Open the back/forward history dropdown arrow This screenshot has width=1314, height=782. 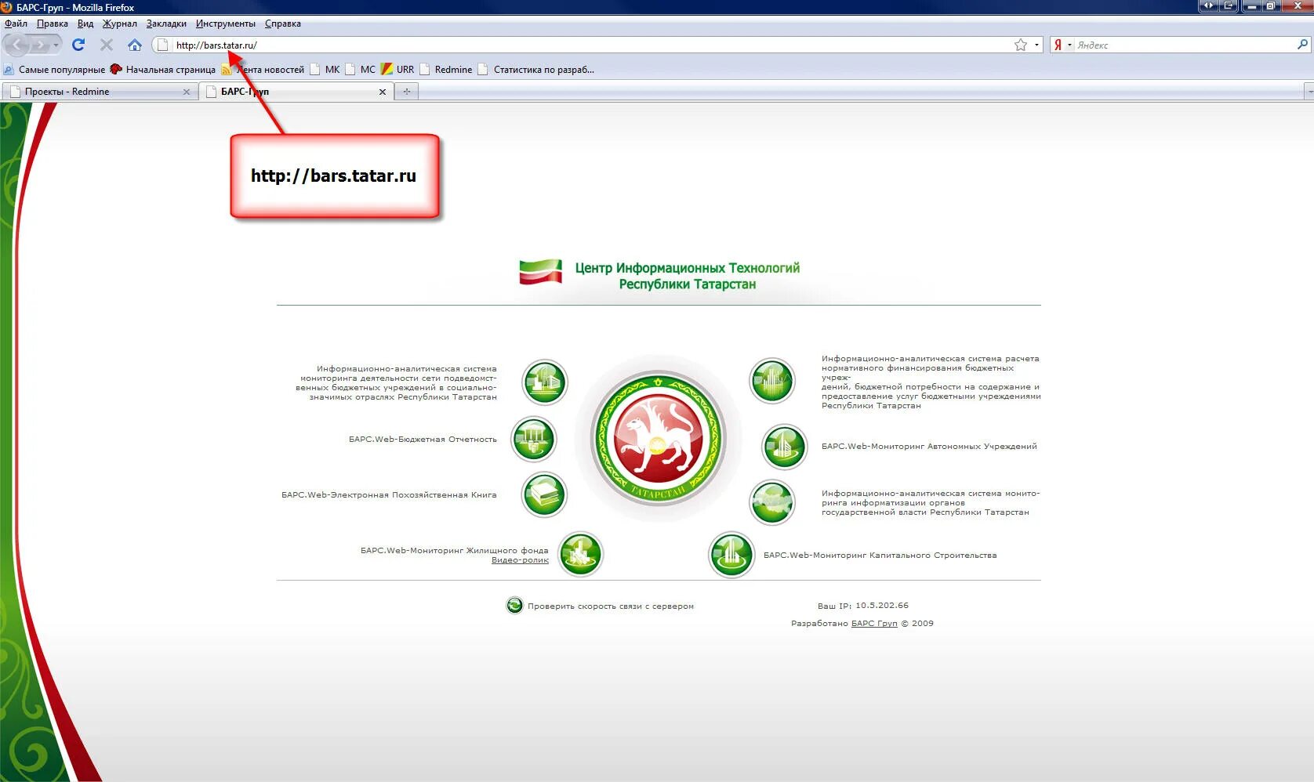pos(56,45)
